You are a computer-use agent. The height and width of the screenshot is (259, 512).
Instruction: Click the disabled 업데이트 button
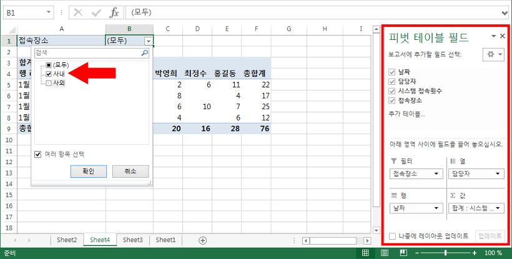[x=490, y=236]
